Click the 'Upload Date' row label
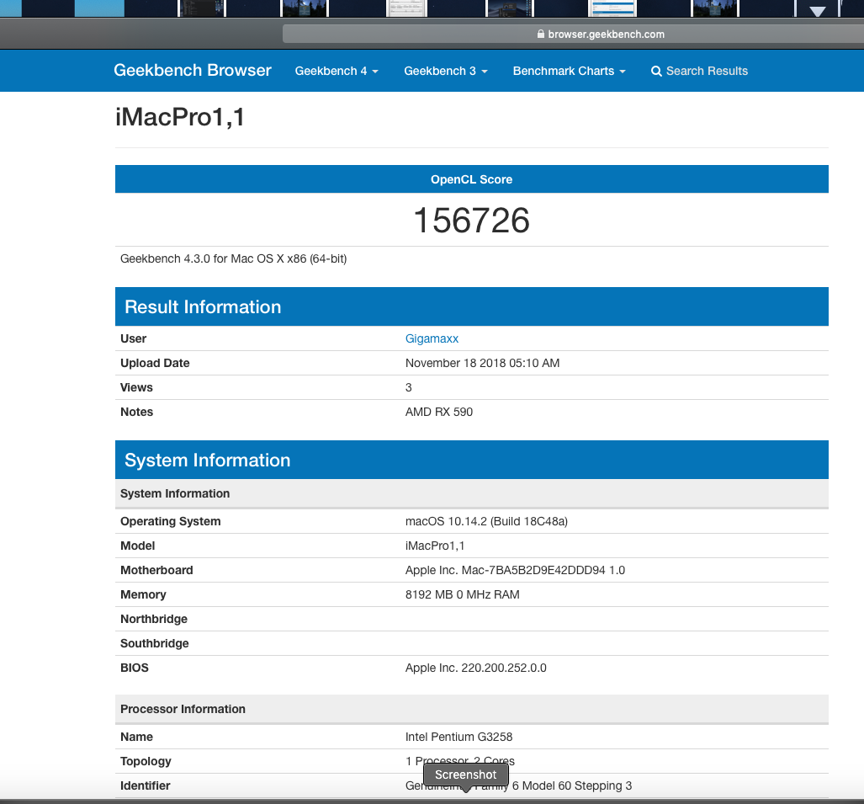This screenshot has width=864, height=804. click(x=155, y=363)
